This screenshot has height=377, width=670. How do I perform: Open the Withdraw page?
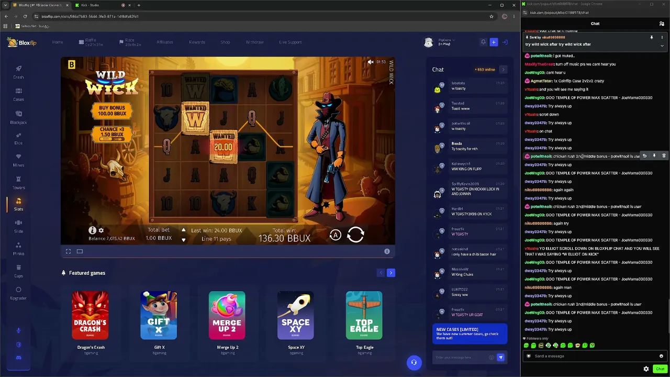(x=254, y=42)
